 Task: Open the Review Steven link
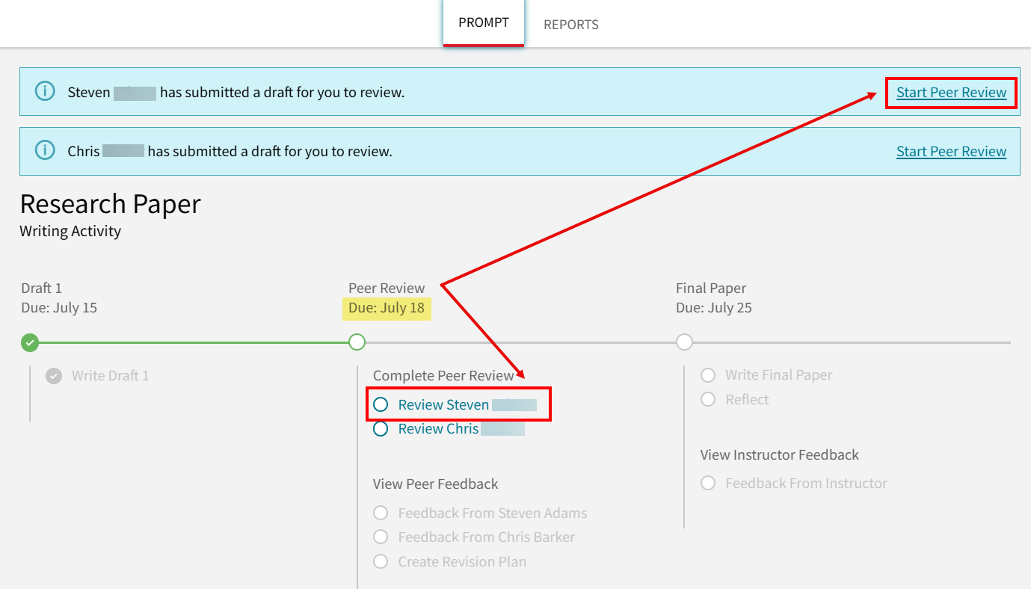tap(443, 405)
